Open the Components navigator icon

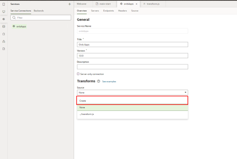click(x=4, y=34)
